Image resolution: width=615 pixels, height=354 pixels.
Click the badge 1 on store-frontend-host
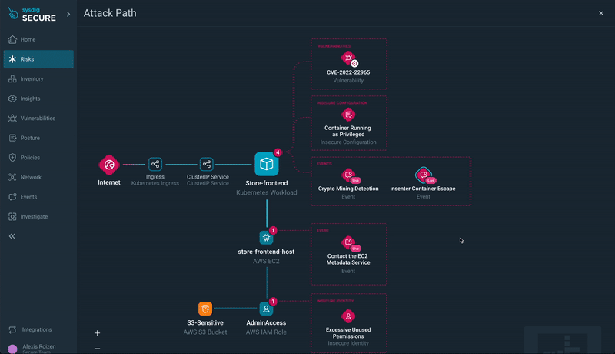273,230
